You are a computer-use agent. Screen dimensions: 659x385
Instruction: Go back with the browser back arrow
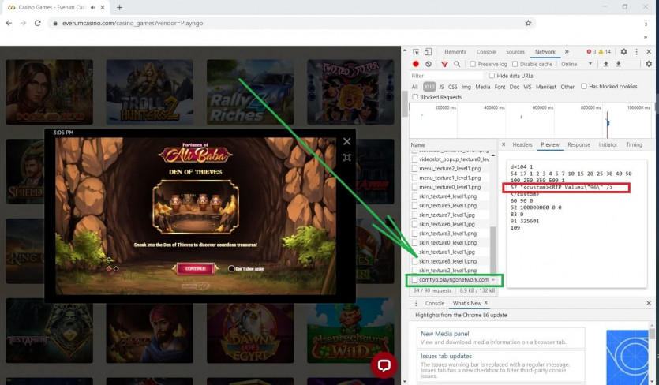(9, 23)
